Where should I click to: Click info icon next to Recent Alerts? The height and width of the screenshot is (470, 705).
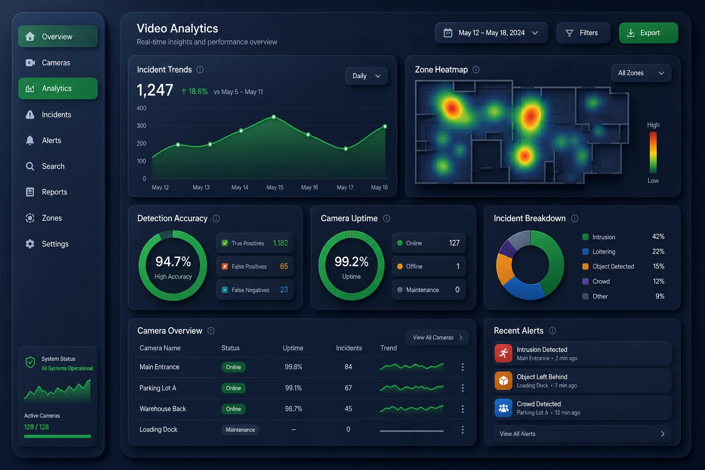tap(552, 330)
